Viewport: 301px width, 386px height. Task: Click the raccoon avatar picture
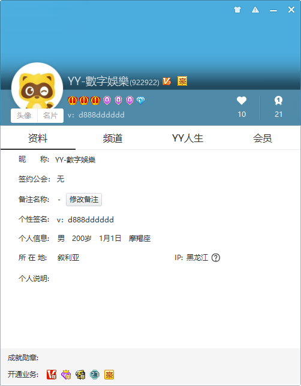coord(37,86)
